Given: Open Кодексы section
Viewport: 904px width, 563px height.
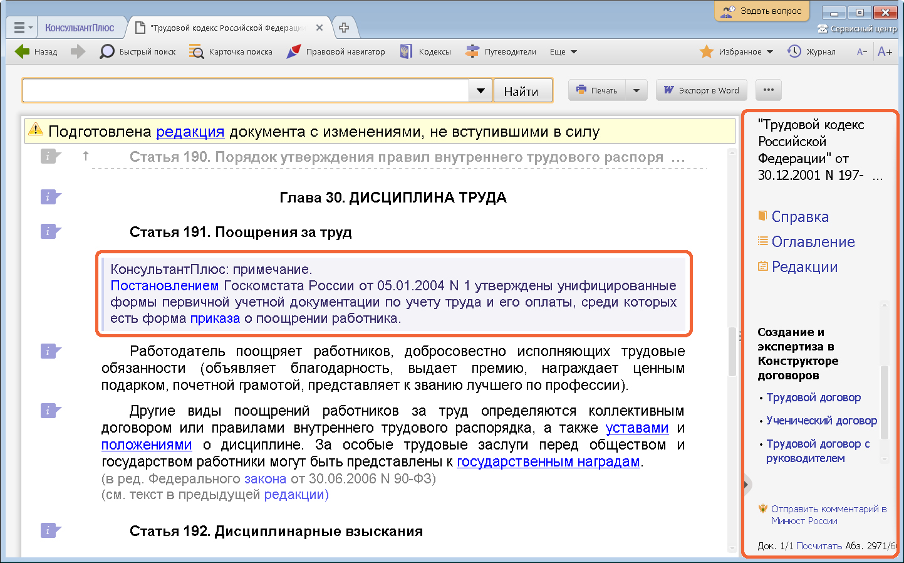Looking at the screenshot, I should pos(425,51).
